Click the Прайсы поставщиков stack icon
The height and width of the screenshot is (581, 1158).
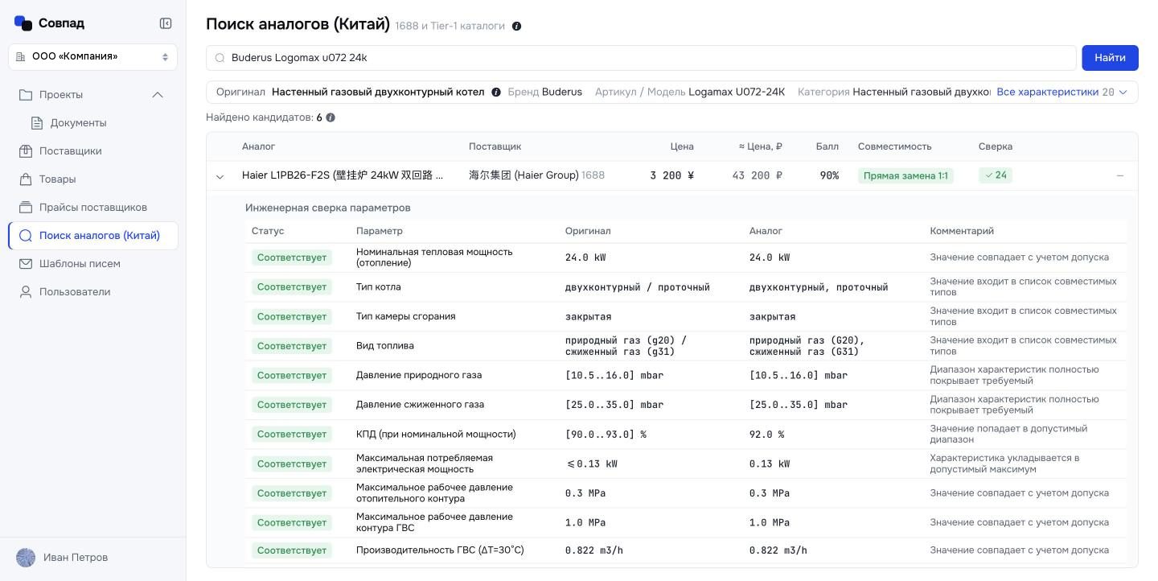click(26, 208)
